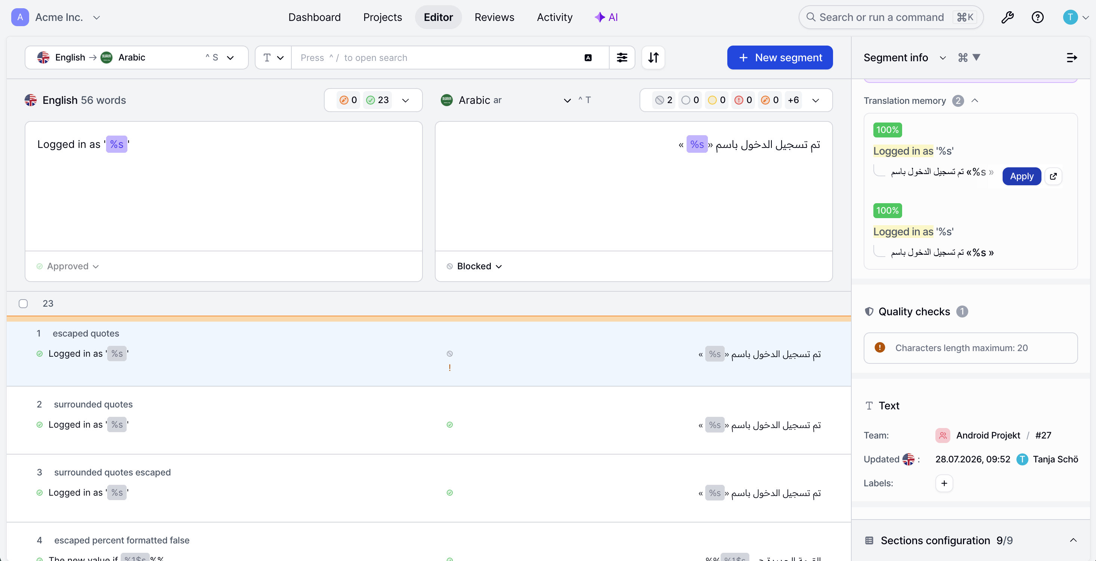Open the Android Projekt team link
The width and height of the screenshot is (1096, 561).
[x=988, y=435]
